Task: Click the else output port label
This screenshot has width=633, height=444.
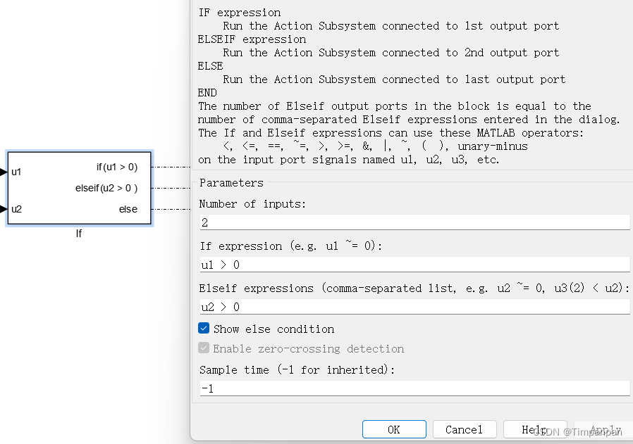Action: coord(128,209)
